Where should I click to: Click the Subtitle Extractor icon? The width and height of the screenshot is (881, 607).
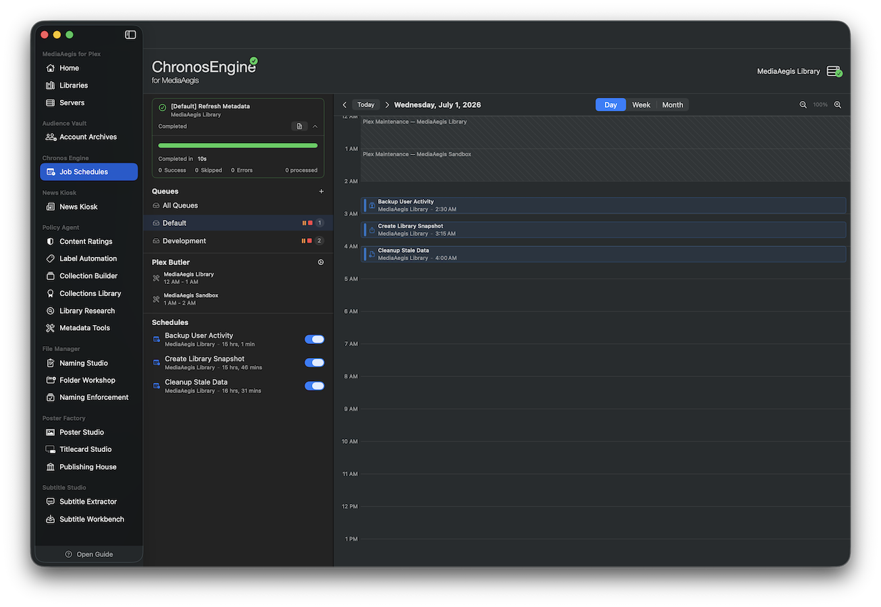pos(50,502)
